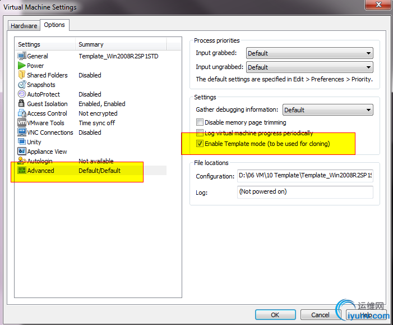
Task: Select the VNC Connections row label
Action: (50, 132)
